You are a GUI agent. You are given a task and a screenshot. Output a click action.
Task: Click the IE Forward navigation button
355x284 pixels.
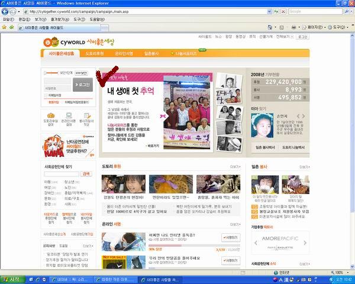pyautogui.click(x=13, y=11)
